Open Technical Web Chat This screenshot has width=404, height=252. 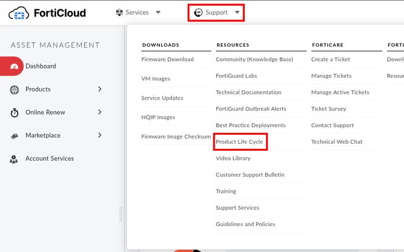336,142
